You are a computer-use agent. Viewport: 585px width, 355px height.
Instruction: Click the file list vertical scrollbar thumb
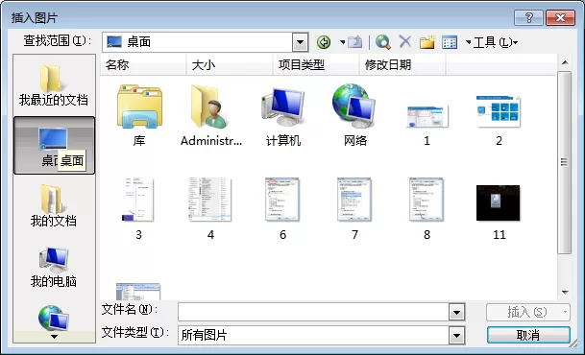565,162
